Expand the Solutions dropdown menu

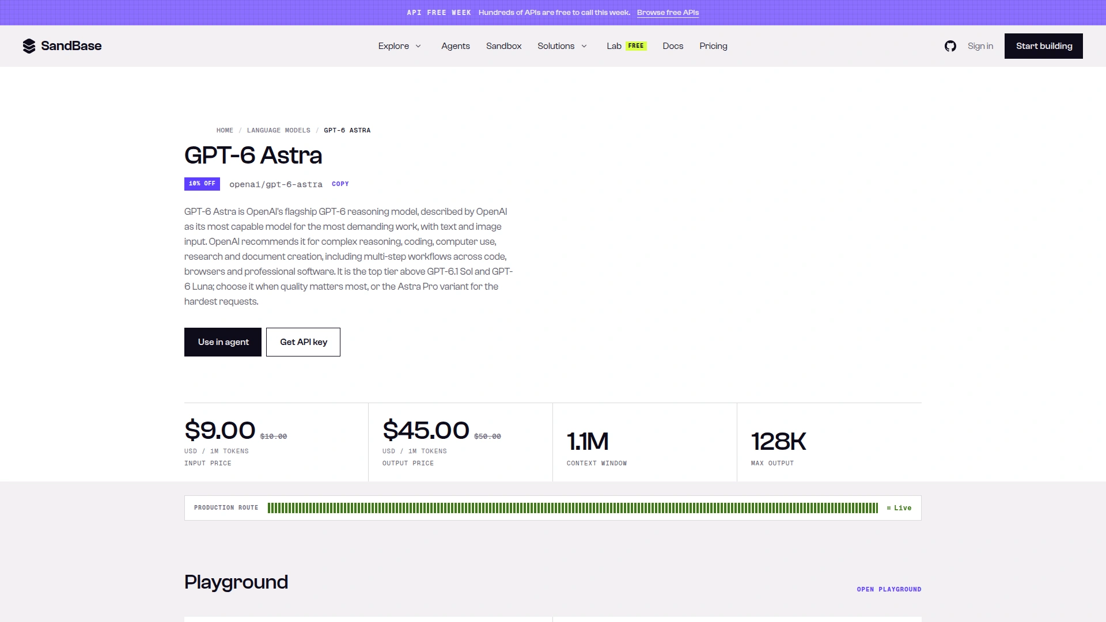click(562, 46)
